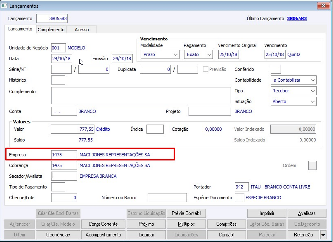Click the Duplicata suffix field after slash
Viewport: 333px width, 242px height.
point(188,69)
